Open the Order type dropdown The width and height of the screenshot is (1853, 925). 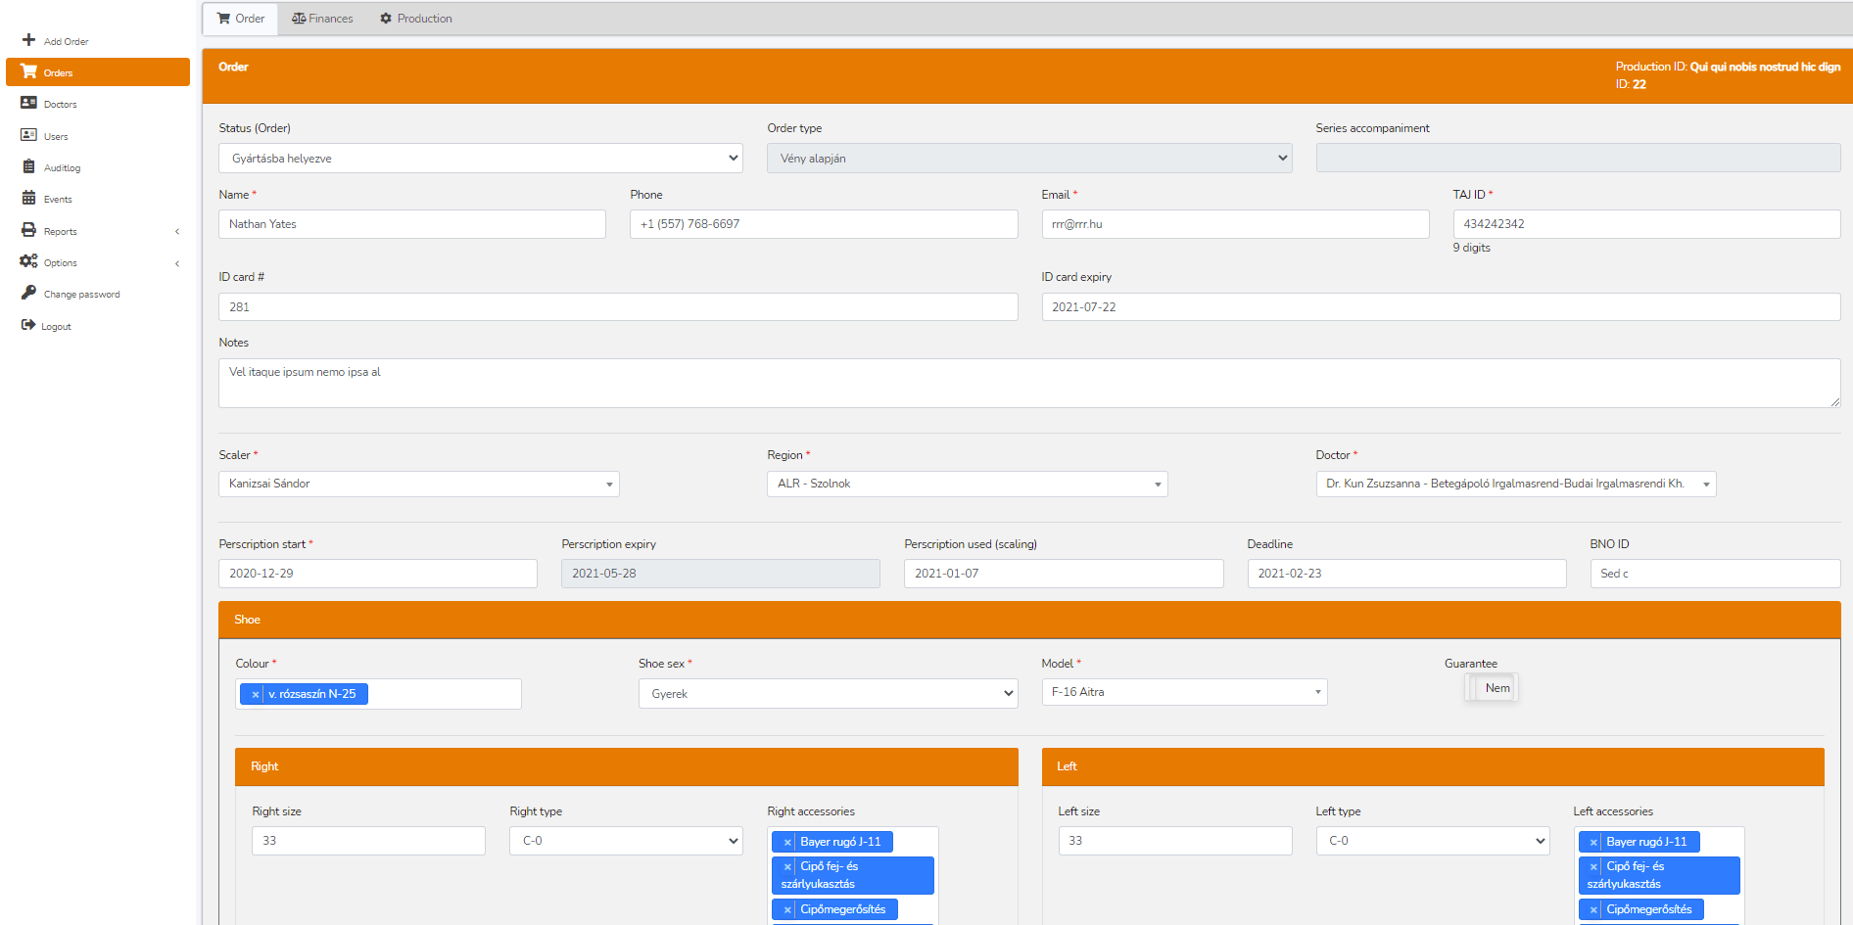[x=1029, y=159]
